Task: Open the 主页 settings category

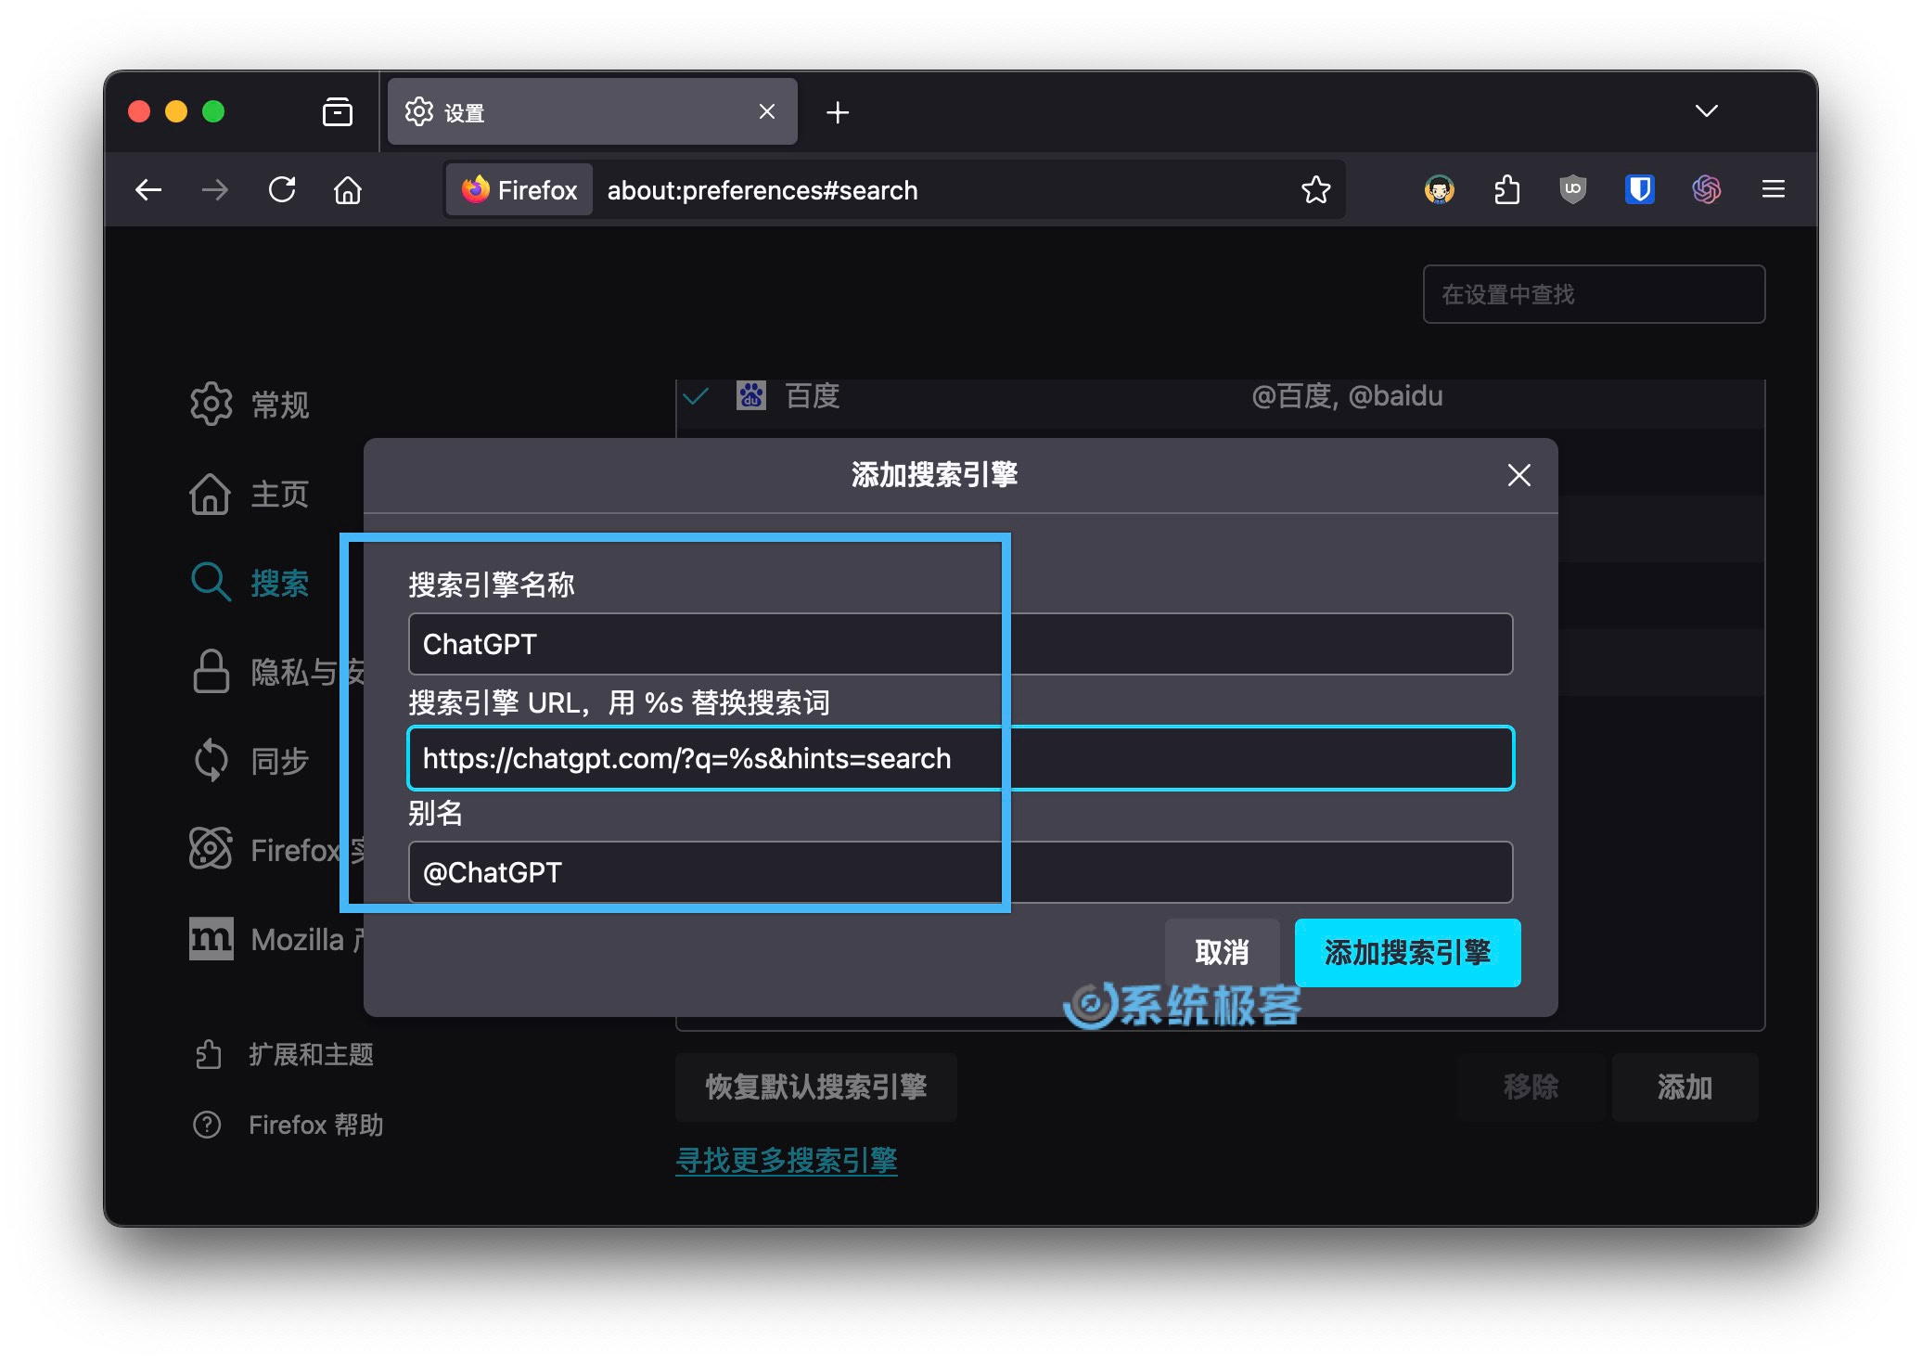Action: tap(250, 494)
